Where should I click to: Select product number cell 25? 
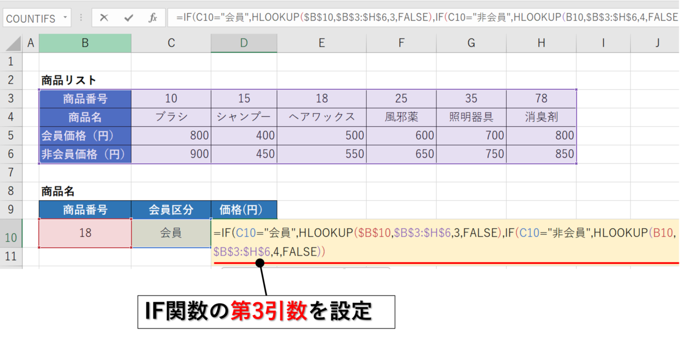point(401,99)
